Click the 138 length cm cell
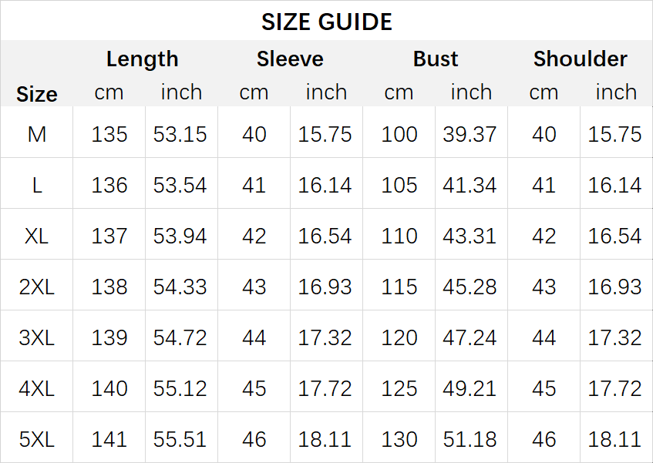653x463 pixels. click(x=109, y=287)
